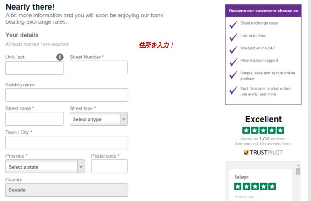
Task: Click the Postal code input
Action: pos(109,166)
